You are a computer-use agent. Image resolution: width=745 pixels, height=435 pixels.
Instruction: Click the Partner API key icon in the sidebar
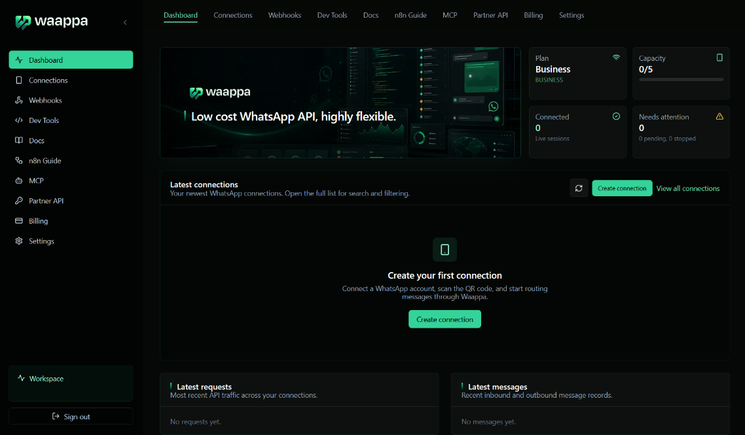(x=19, y=201)
